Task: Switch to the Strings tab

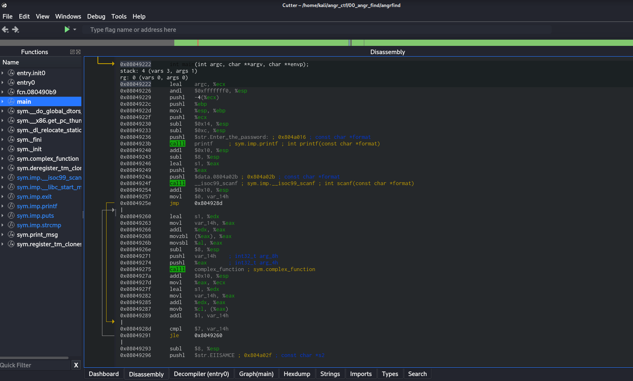Action: point(330,374)
